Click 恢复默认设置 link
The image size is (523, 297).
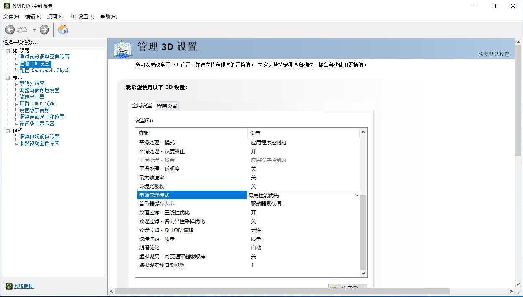point(494,54)
